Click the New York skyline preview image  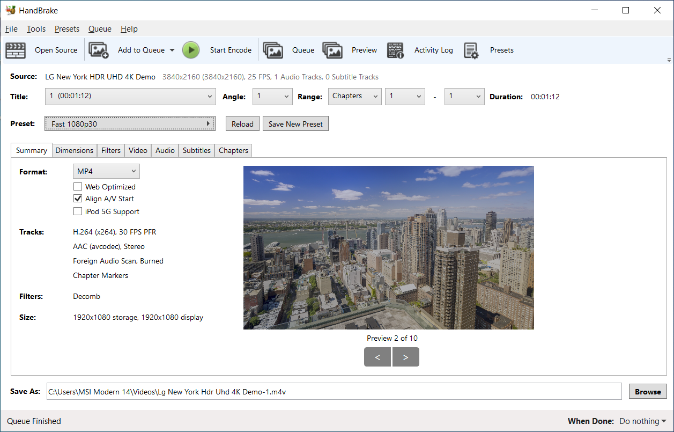click(389, 247)
